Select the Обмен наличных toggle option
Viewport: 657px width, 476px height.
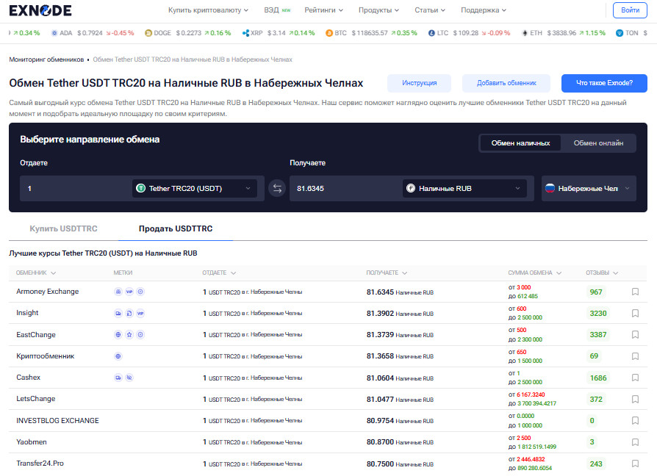pos(520,143)
